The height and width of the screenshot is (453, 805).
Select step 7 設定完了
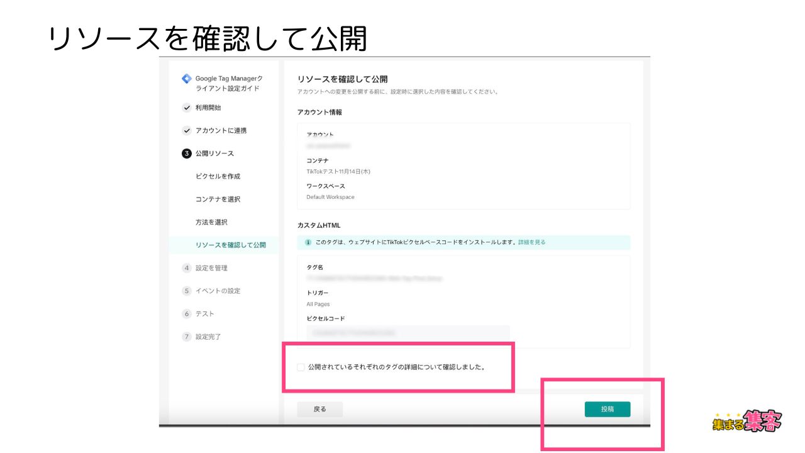point(208,337)
